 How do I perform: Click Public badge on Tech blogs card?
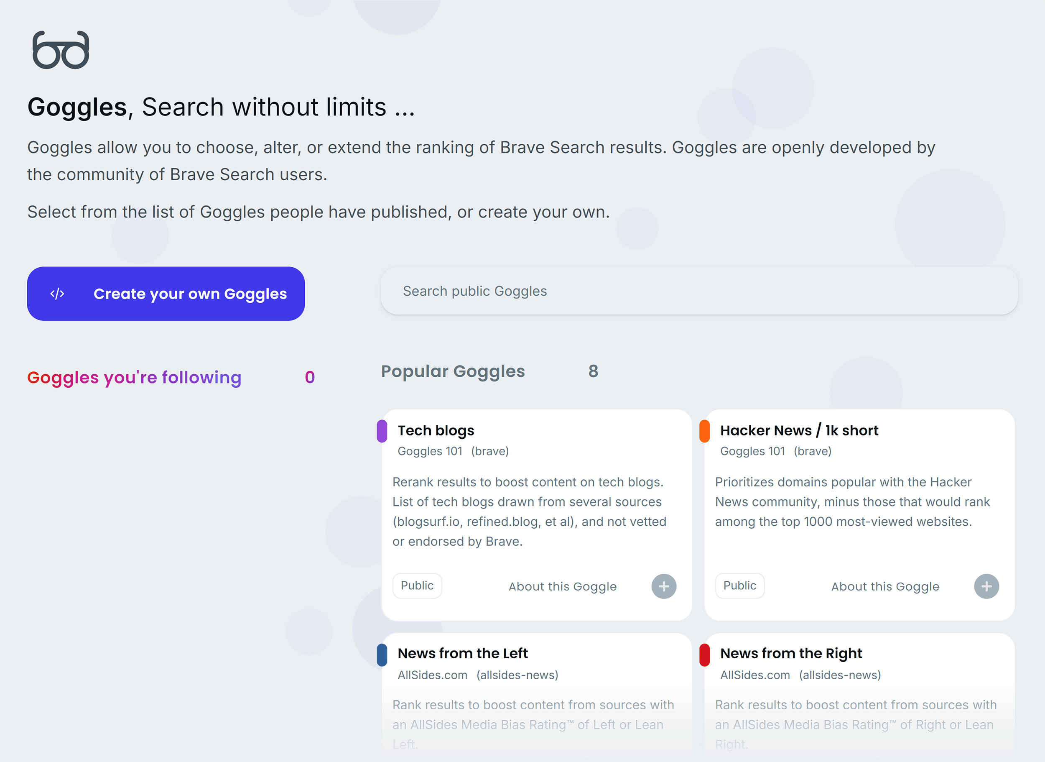[x=417, y=586]
